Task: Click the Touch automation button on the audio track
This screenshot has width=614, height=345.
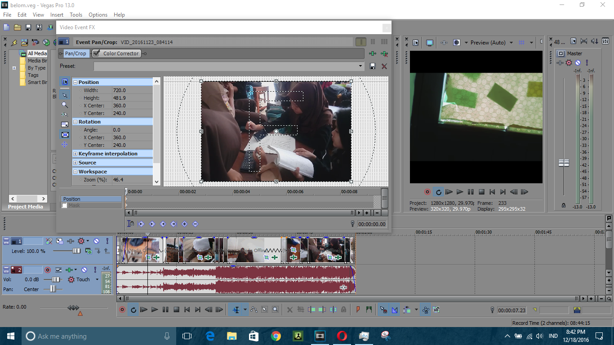Action: point(83,279)
